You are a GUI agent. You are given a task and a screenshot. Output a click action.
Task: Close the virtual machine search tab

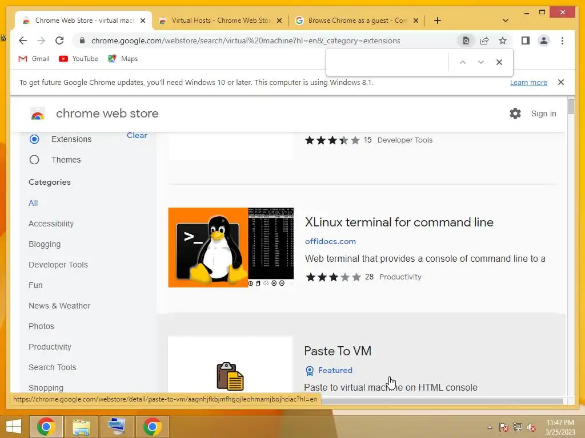click(x=142, y=21)
